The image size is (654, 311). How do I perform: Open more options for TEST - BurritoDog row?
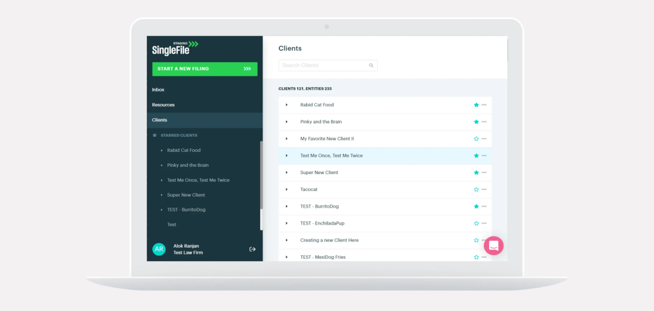484,207
